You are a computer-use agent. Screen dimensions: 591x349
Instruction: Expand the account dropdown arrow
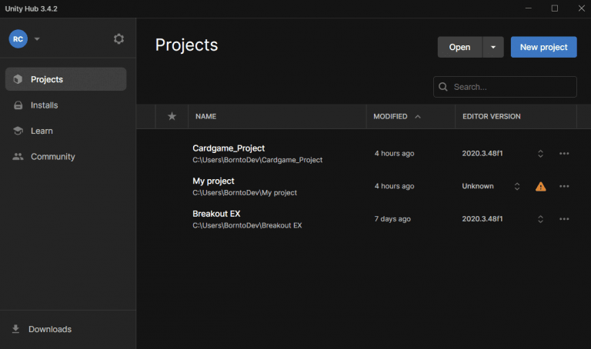point(37,39)
